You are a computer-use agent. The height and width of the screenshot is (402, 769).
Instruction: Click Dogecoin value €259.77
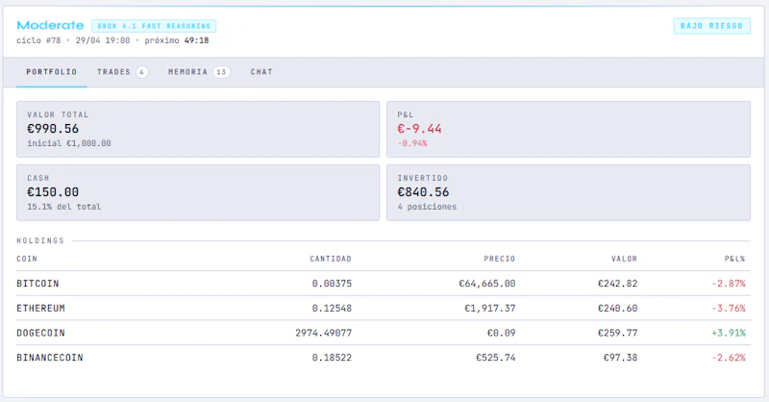pos(617,333)
